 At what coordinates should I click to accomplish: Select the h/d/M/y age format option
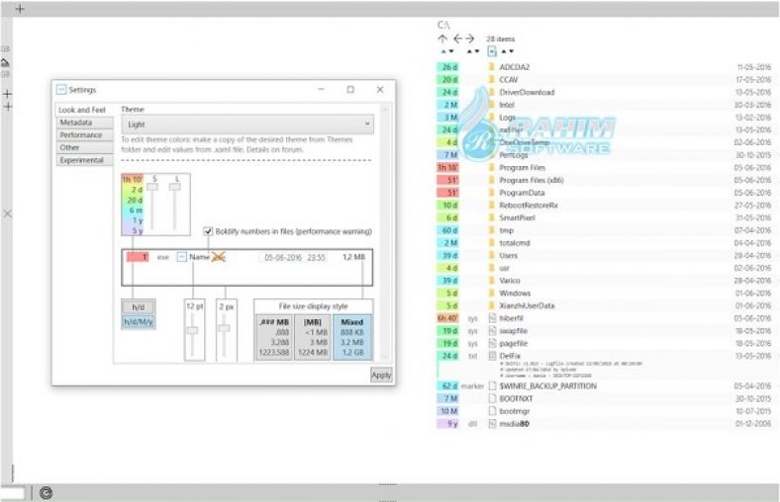point(139,322)
